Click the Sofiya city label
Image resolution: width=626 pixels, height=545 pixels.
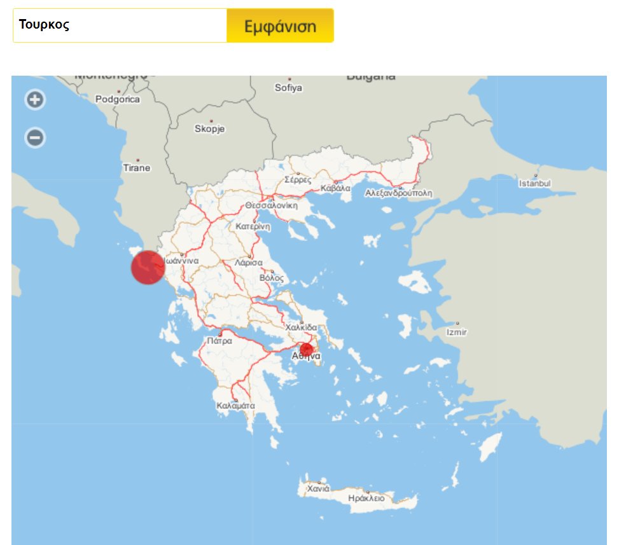tap(288, 88)
